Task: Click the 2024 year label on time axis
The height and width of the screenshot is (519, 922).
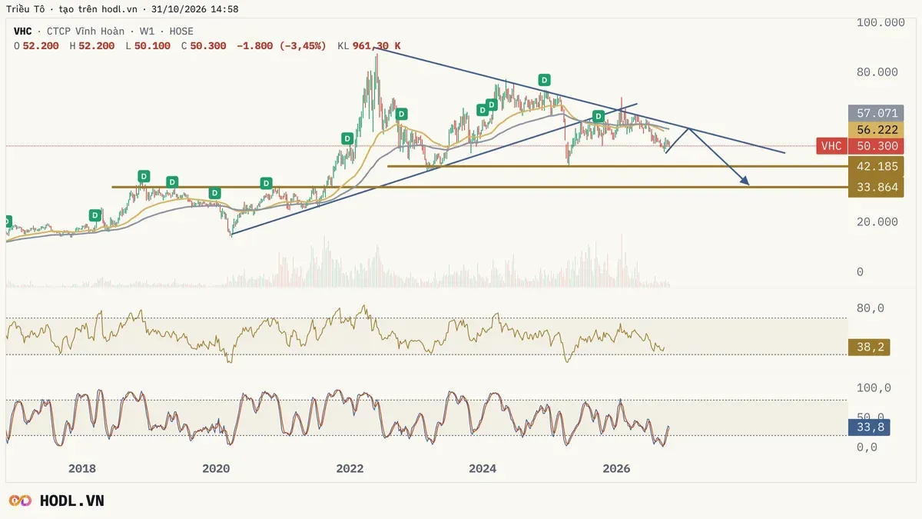Action: [483, 468]
